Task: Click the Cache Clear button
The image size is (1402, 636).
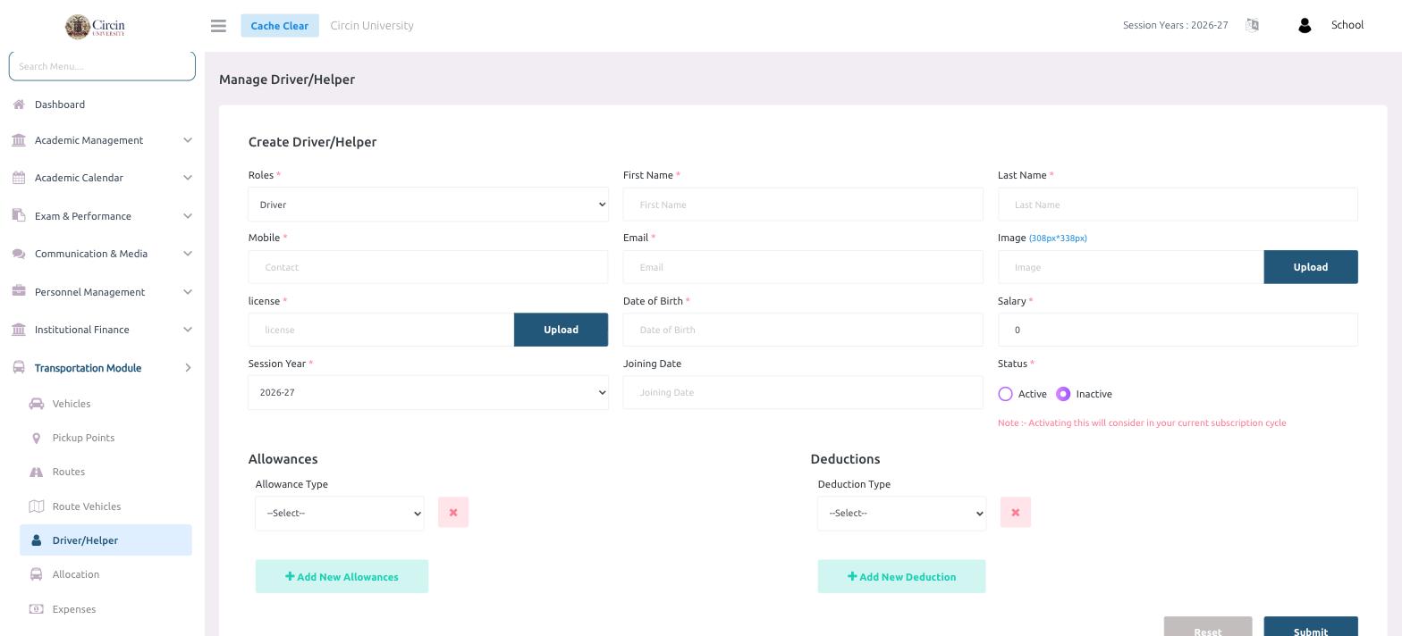Action: [280, 26]
